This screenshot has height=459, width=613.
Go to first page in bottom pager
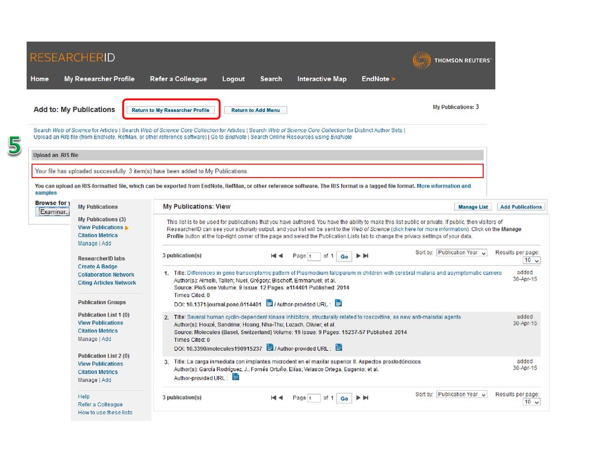(273, 397)
